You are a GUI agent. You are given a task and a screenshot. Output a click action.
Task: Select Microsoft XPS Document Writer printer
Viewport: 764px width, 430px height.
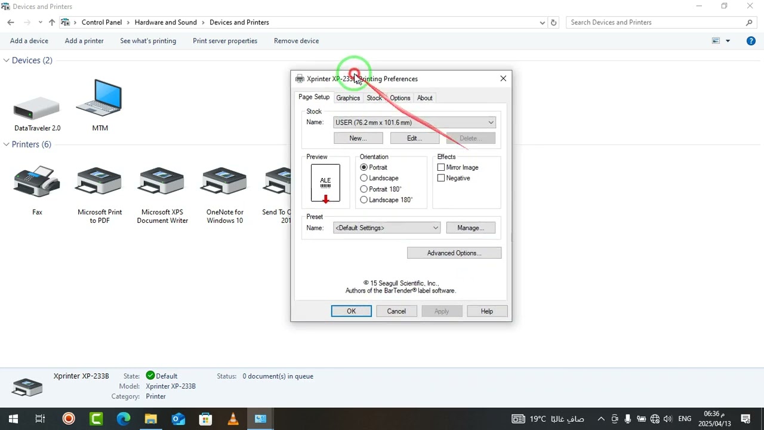click(x=162, y=182)
